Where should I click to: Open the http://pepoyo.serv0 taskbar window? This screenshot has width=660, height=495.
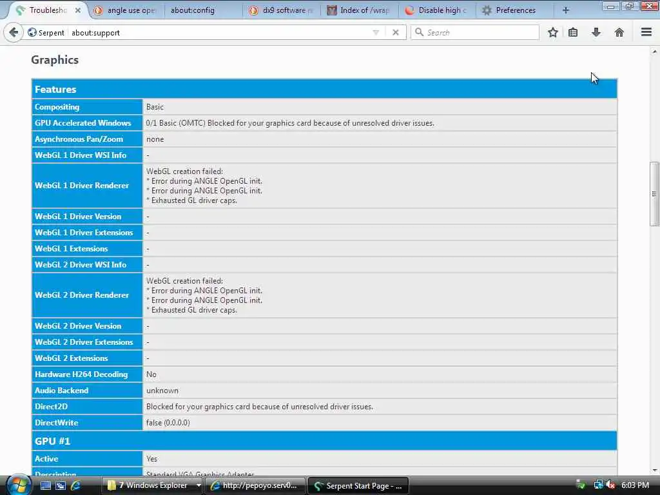255,485
